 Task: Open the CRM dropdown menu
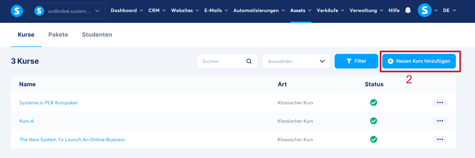(157, 11)
